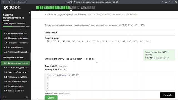Open lesson 4.4 Нахождение всех делителей

tap(16, 43)
